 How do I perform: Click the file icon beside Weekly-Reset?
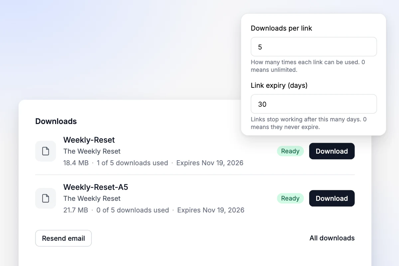pos(46,151)
